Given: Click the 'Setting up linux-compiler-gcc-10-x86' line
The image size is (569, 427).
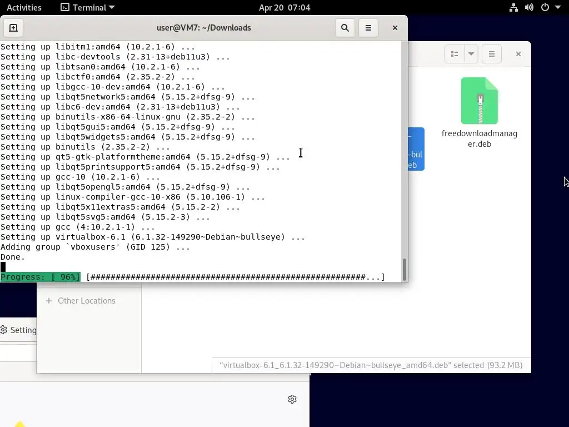Looking at the screenshot, I should (132, 197).
